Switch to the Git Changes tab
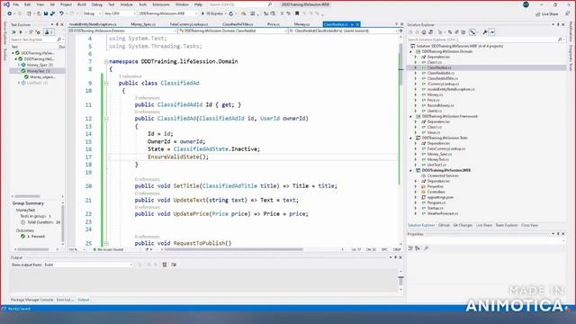This screenshot has height=324, width=576. click(463, 225)
